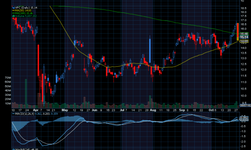251x150 pixels.
Task: Click the Aug label on time axis
Action: point(153,110)
